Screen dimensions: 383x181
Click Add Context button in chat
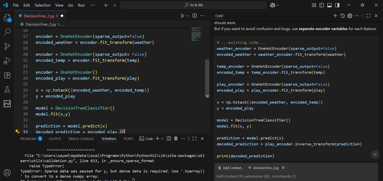[x=230, y=168]
